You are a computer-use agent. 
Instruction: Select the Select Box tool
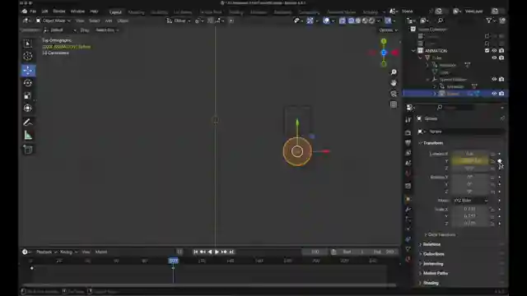[x=28, y=44]
